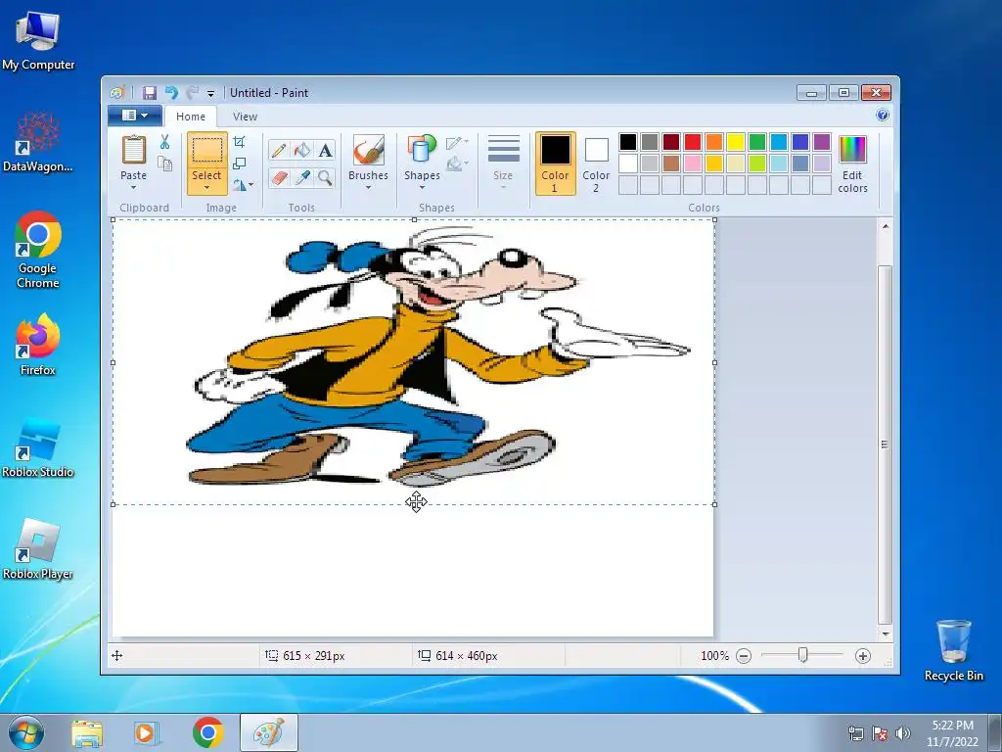Click the Redo arrow in title bar
The image size is (1002, 752).
click(x=193, y=93)
